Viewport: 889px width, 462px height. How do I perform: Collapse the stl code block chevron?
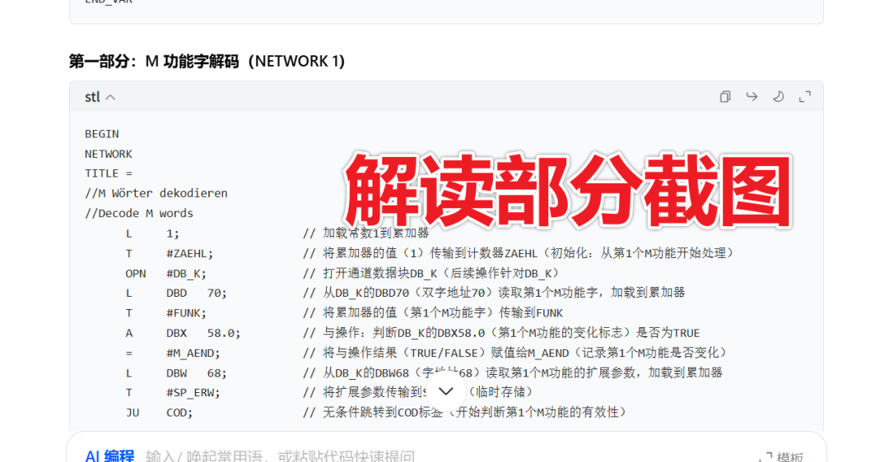click(x=110, y=98)
